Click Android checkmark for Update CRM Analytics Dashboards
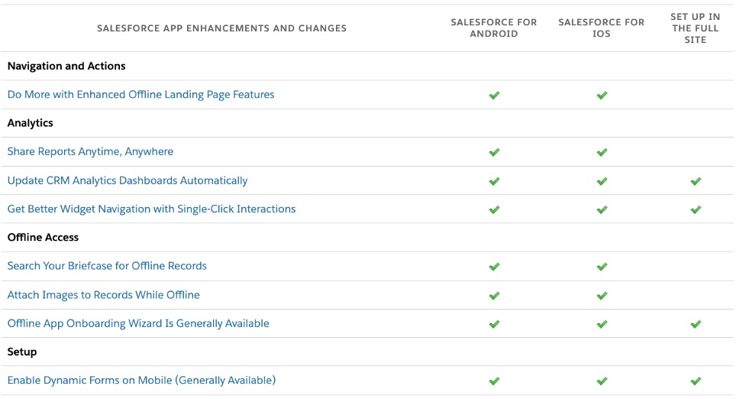The height and width of the screenshot is (399, 736). (x=494, y=181)
